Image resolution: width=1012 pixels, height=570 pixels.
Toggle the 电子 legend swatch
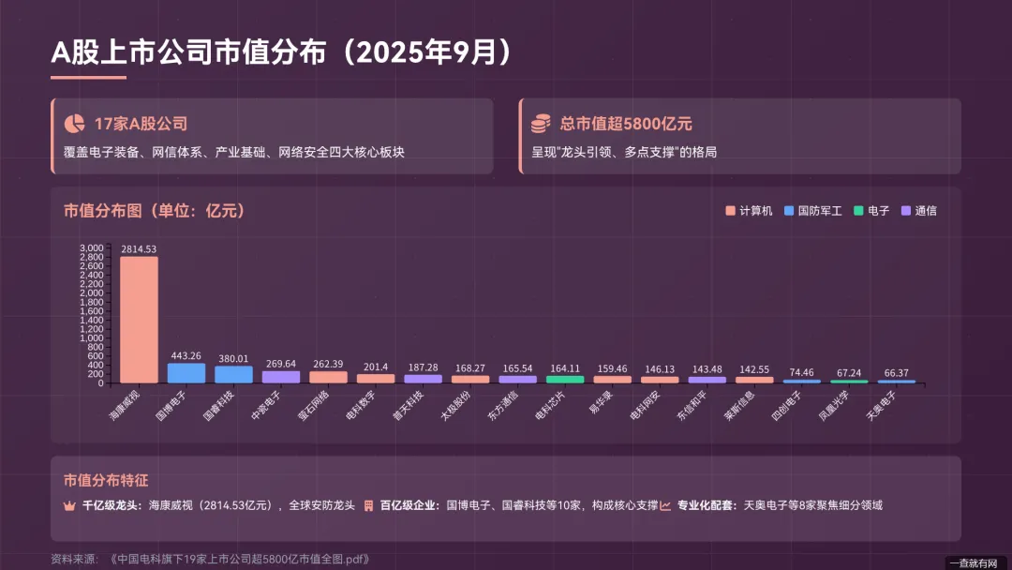pos(858,210)
